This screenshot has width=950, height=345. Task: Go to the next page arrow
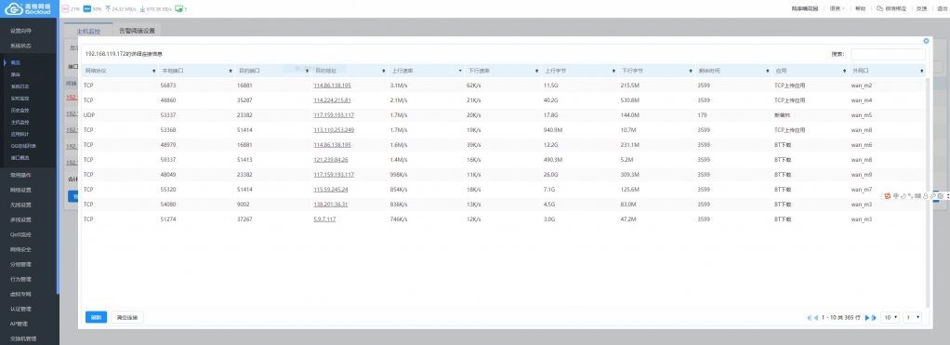[x=867, y=318]
